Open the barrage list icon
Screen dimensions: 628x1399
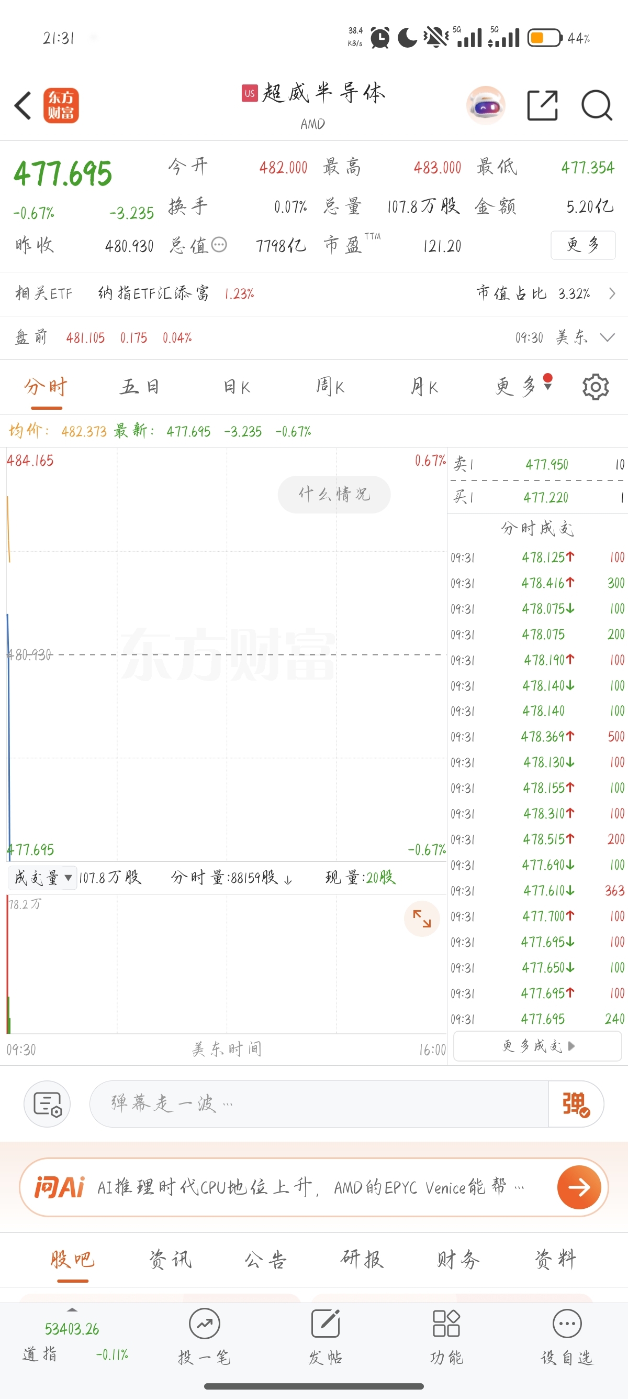[x=47, y=1104]
